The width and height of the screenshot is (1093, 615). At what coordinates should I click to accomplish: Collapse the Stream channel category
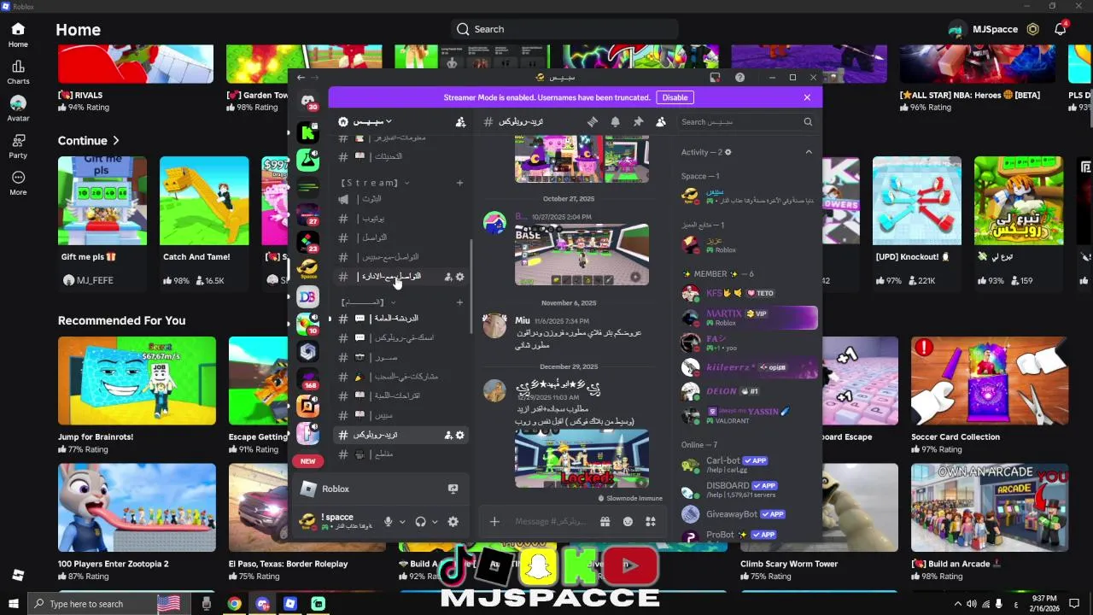pos(374,183)
